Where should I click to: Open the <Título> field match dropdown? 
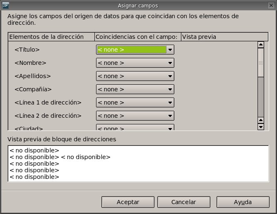pos(170,50)
